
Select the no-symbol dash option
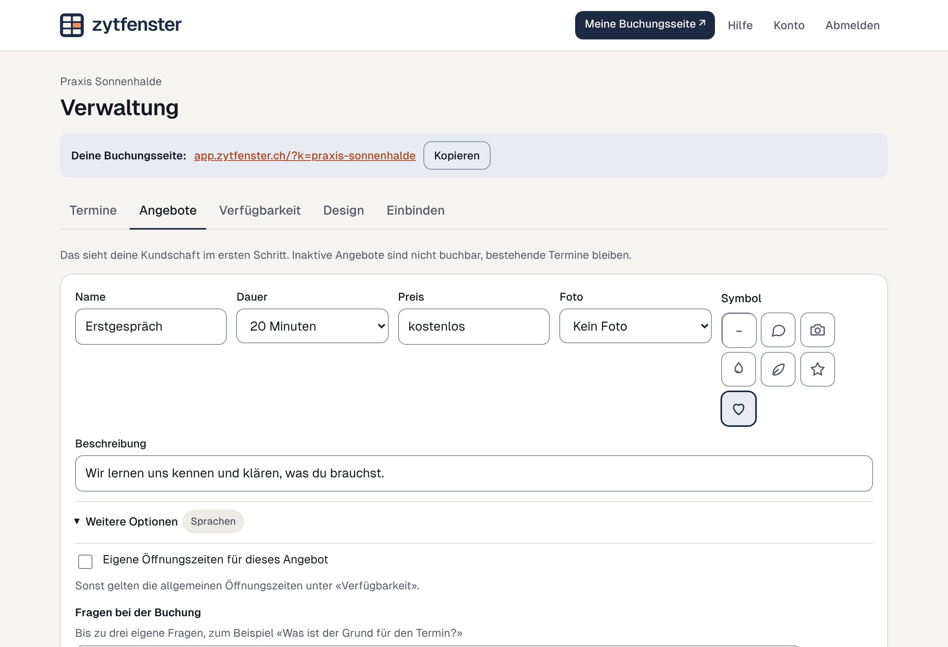739,330
